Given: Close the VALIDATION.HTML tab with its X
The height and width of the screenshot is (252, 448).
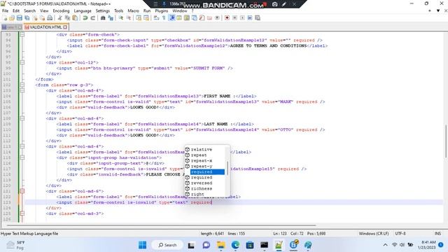Looking at the screenshot, I should (65, 27).
